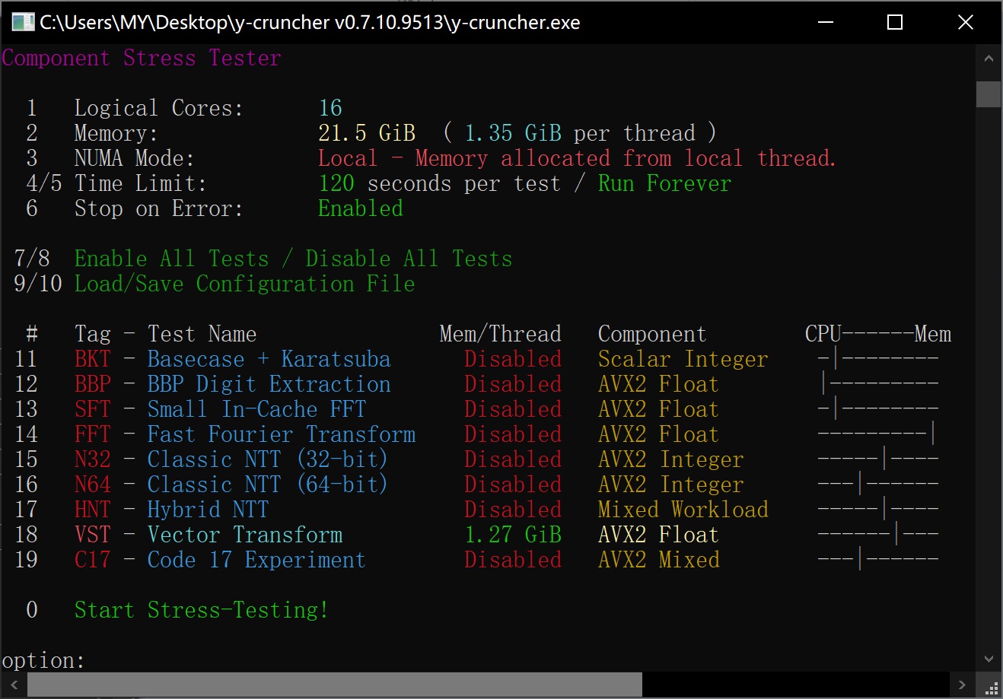The height and width of the screenshot is (699, 1003).
Task: Click the Start Stress-Testing! text
Action: (201, 610)
